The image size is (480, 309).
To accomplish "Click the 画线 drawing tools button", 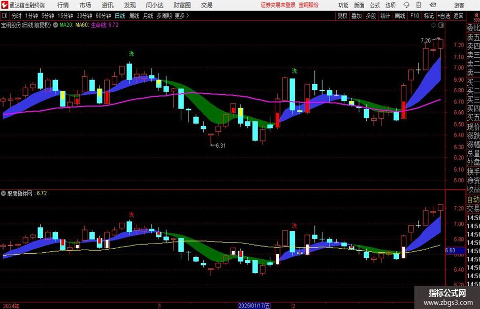I will coord(400,16).
